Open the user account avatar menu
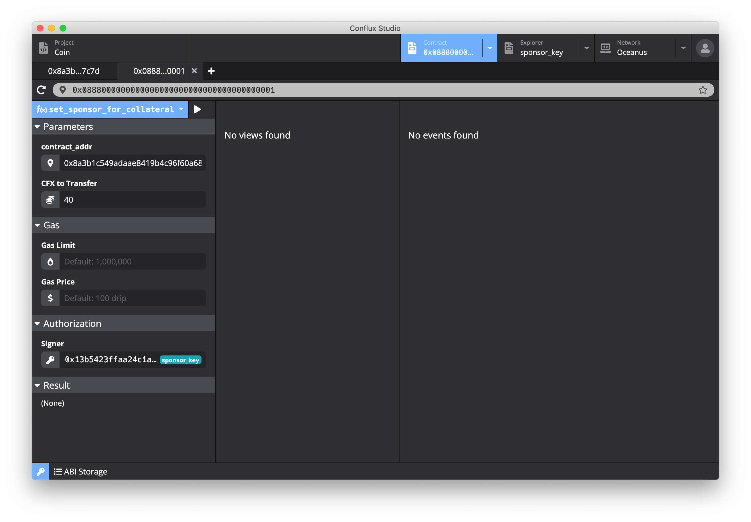 point(705,48)
